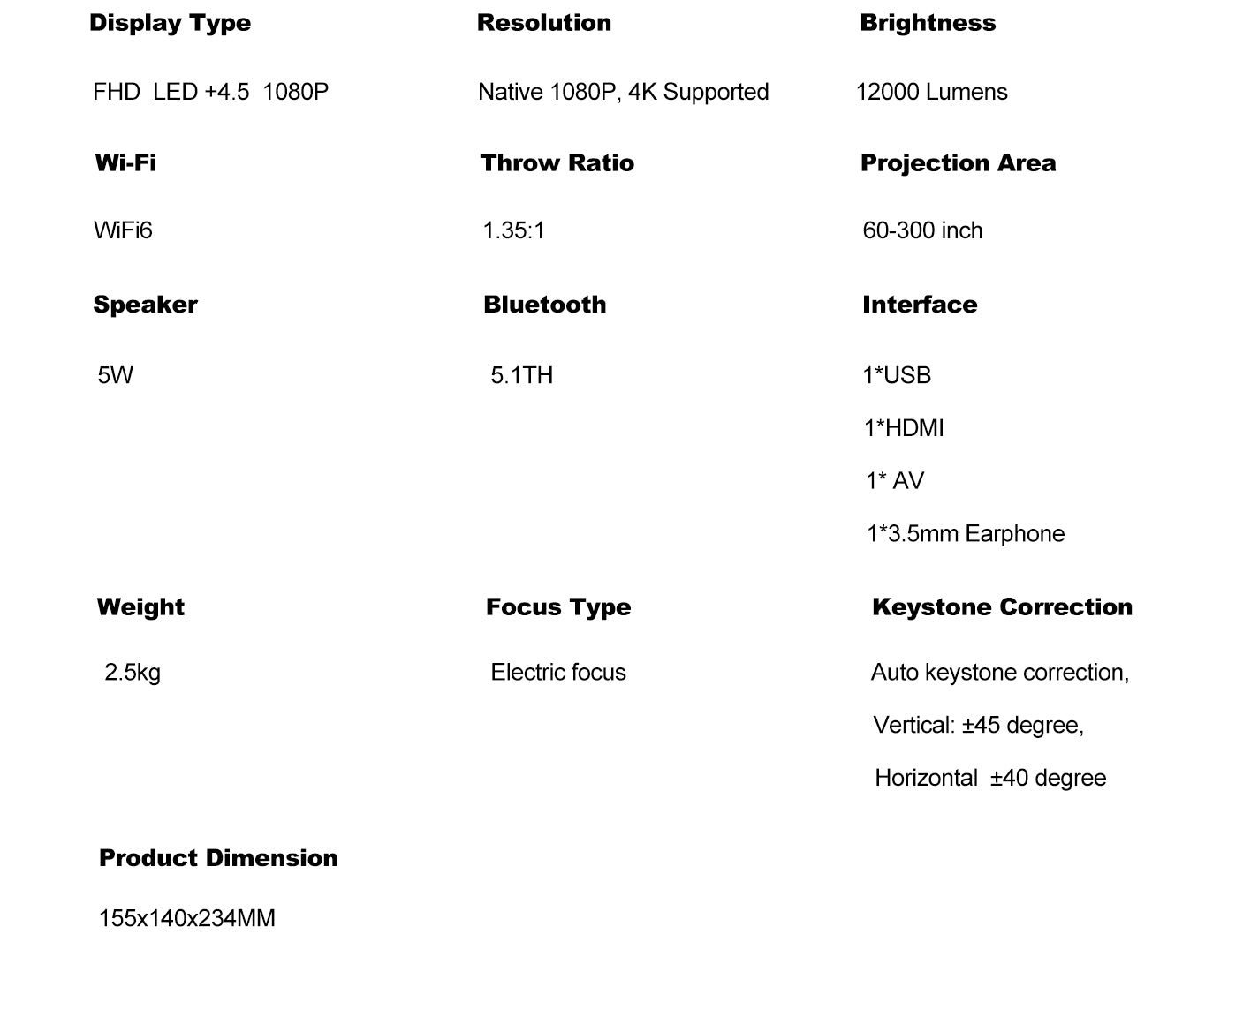Viewport: 1243px width, 1017px height.
Task: Click the Projection Area heading
Action: (x=958, y=162)
